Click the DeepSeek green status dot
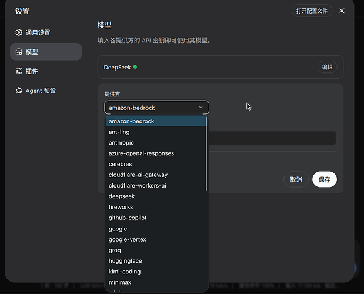This screenshot has height=294, width=364. click(x=135, y=67)
